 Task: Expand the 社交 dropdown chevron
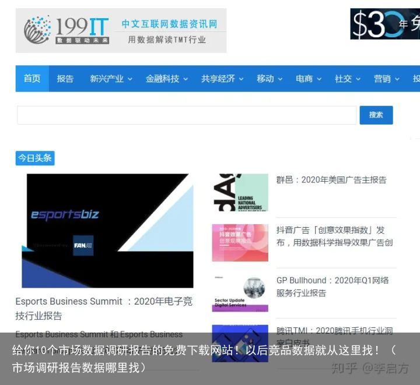358,79
